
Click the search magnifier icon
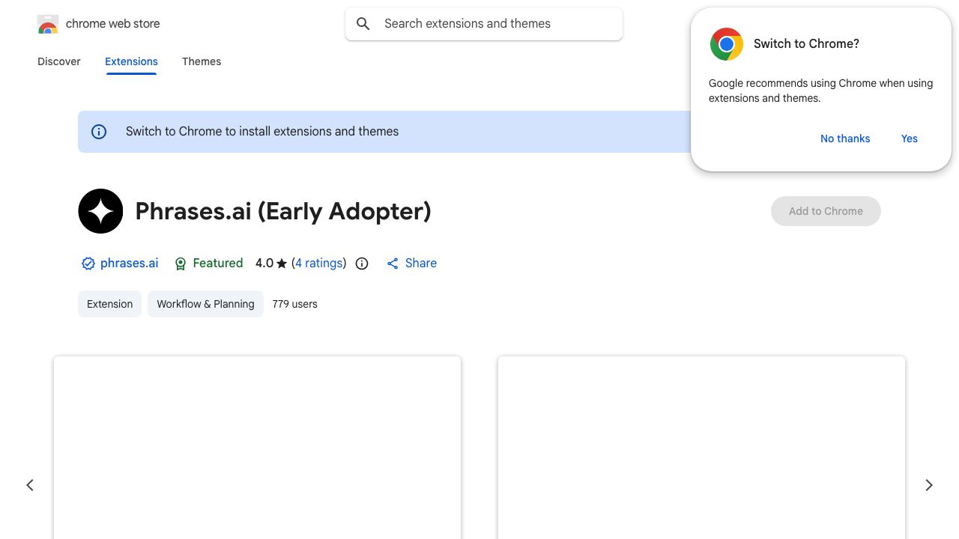click(363, 24)
